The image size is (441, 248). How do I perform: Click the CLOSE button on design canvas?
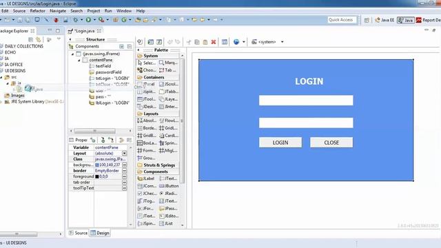(331, 143)
